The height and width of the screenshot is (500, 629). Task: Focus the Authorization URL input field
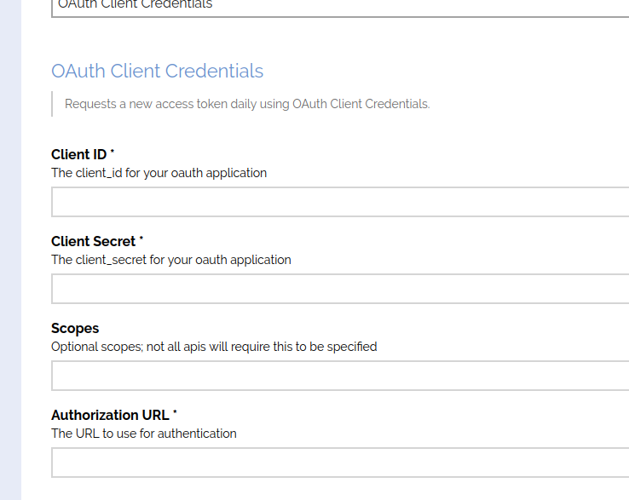coord(340,463)
